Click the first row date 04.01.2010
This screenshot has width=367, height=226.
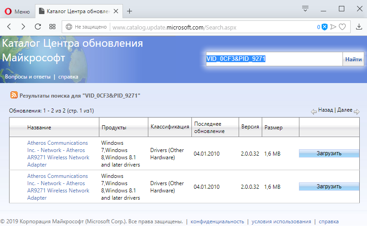206,154
